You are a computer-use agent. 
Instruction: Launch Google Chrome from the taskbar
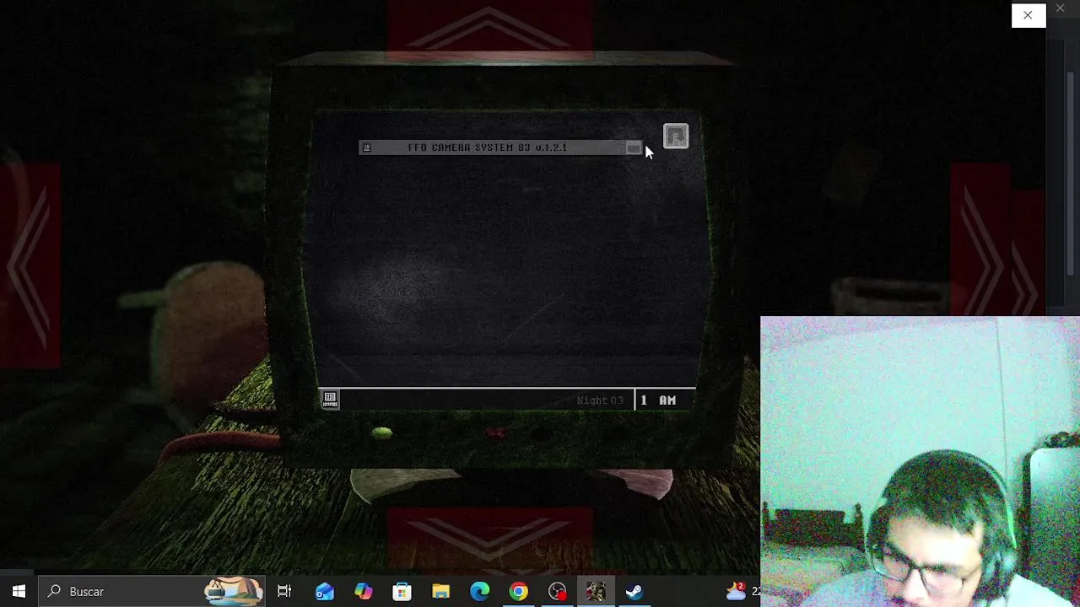(519, 592)
